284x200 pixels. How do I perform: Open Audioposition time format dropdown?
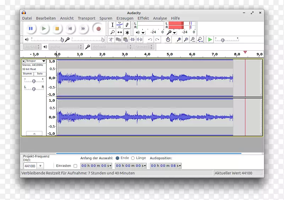point(180,166)
